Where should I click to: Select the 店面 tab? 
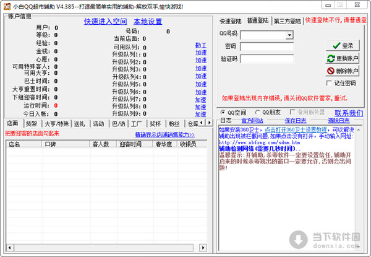(12, 123)
